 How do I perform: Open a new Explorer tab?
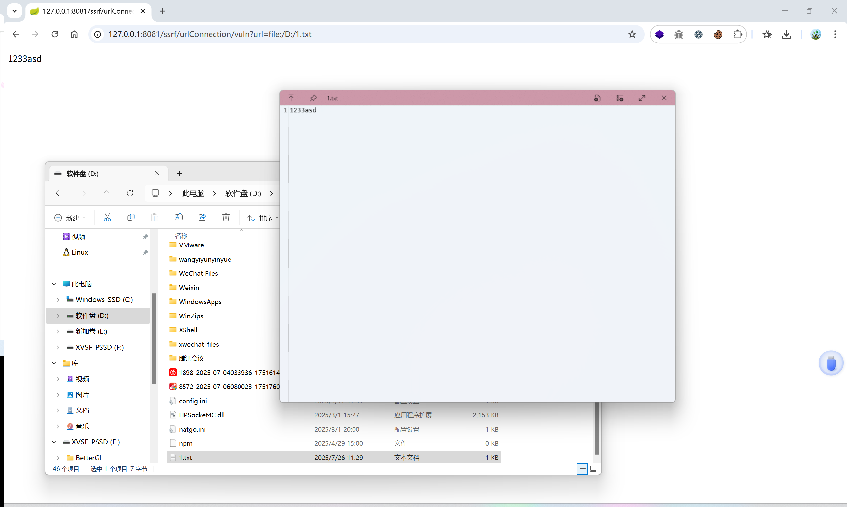[x=179, y=174]
